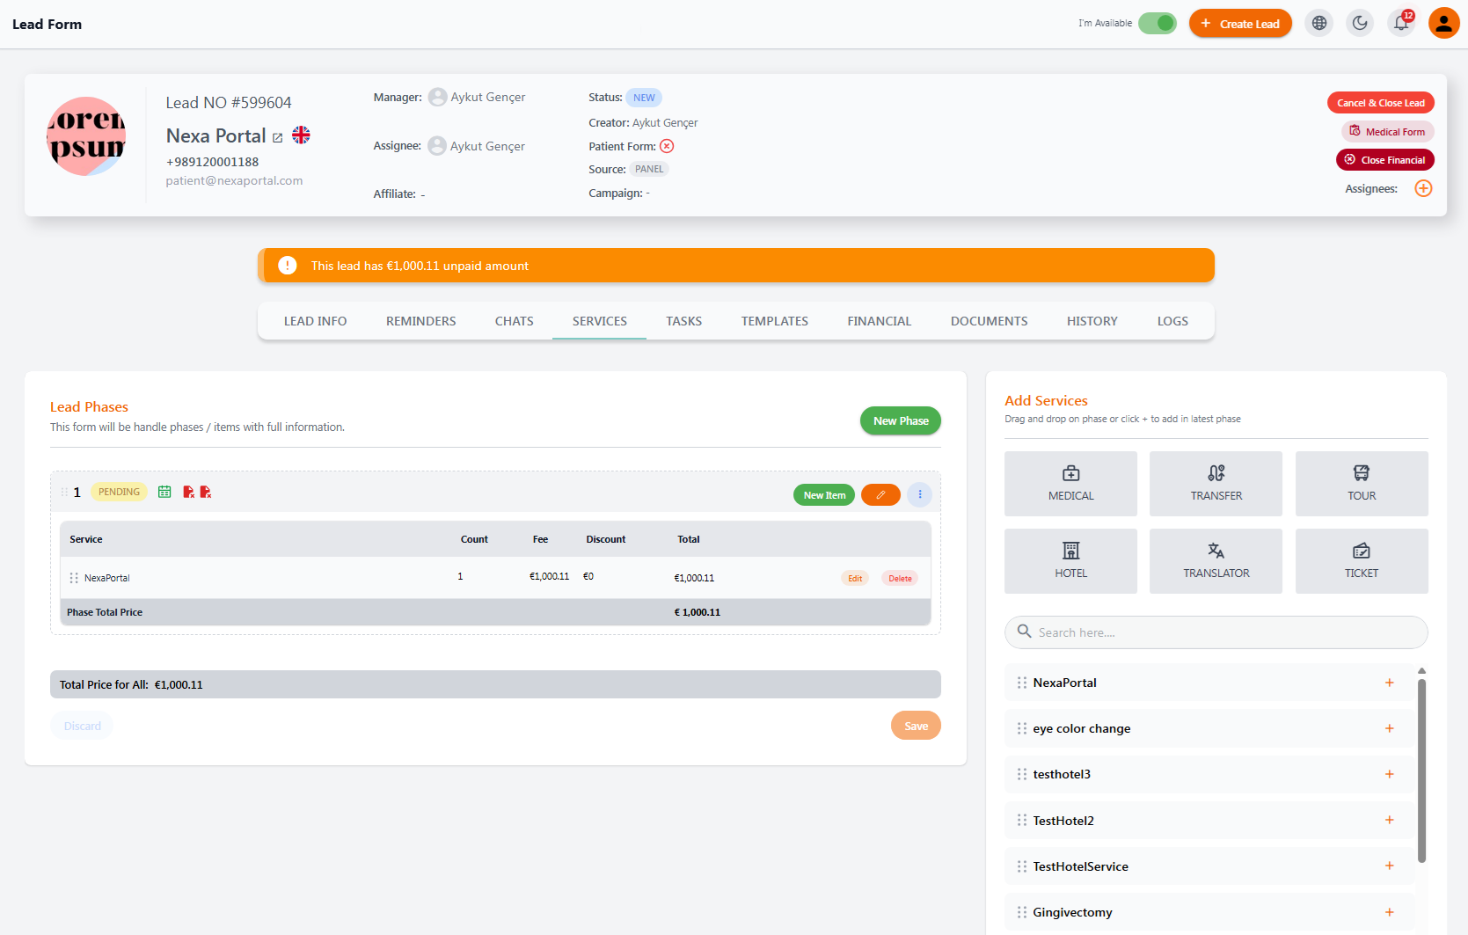Switch to the Financial tab
The width and height of the screenshot is (1468, 935).
point(880,321)
